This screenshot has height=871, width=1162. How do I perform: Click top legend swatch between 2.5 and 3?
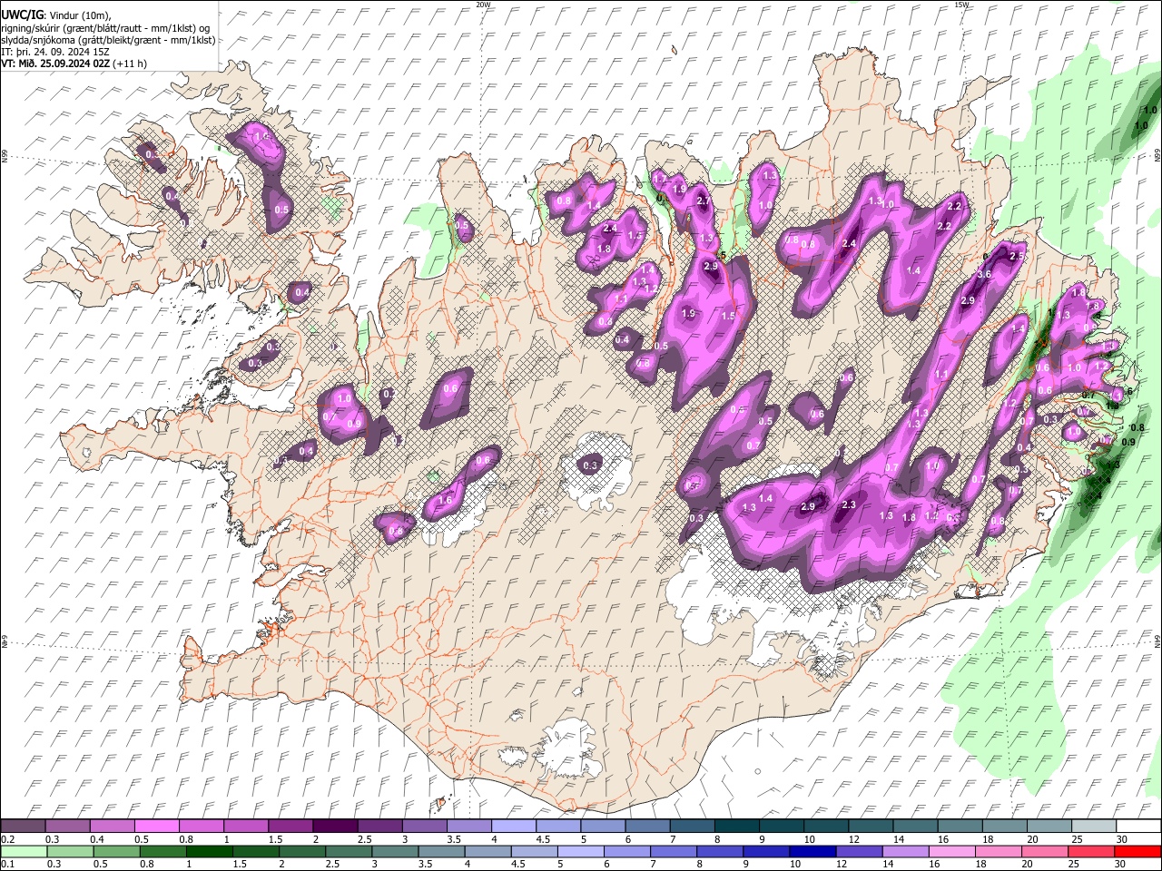tap(379, 827)
